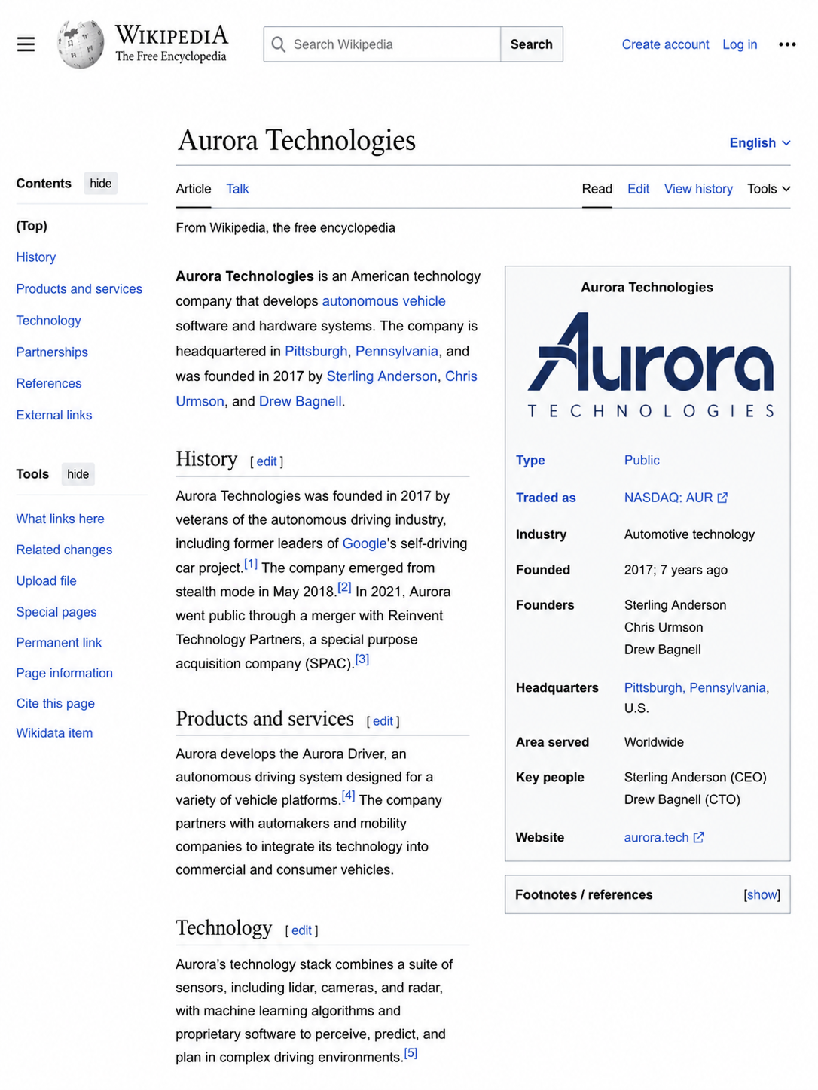Open Pittsburgh, Pennsylvania link in intro paragraph
818x1090 pixels.
[x=362, y=352]
